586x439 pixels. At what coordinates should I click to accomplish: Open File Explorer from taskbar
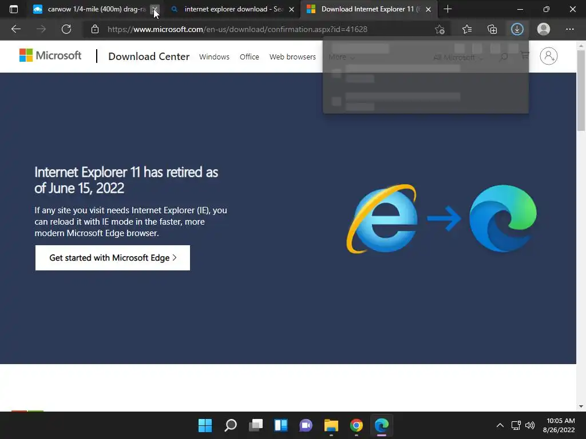click(x=331, y=425)
